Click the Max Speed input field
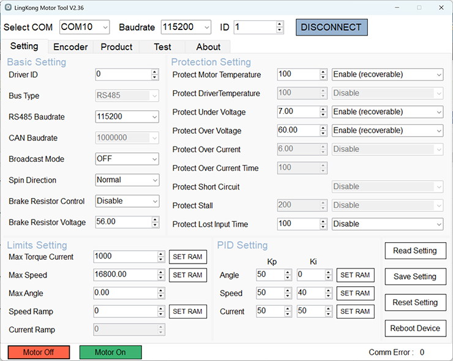453x361 pixels. coord(125,275)
